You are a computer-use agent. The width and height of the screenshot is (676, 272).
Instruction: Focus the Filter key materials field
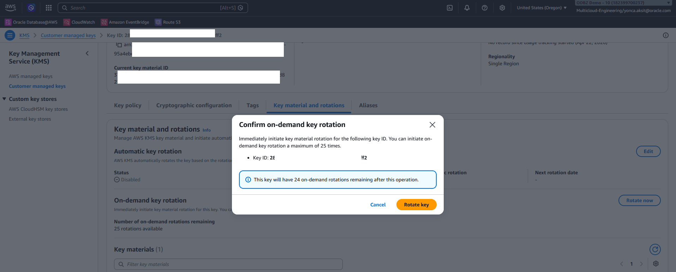coord(228,264)
